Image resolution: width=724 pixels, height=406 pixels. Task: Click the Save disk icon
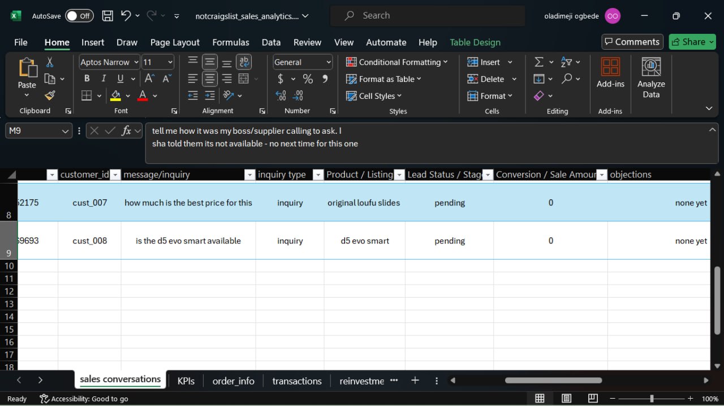pyautogui.click(x=107, y=16)
